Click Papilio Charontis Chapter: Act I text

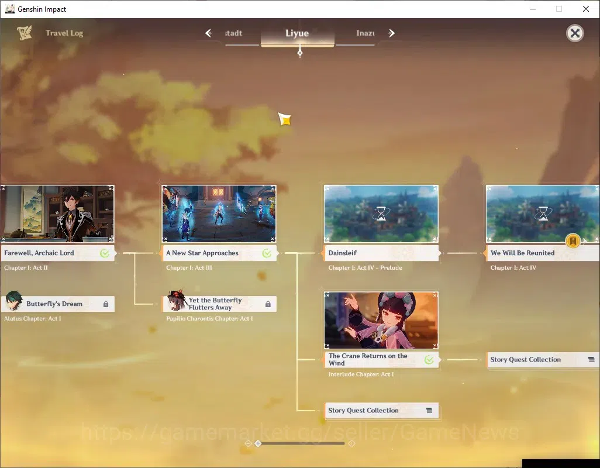[209, 318]
